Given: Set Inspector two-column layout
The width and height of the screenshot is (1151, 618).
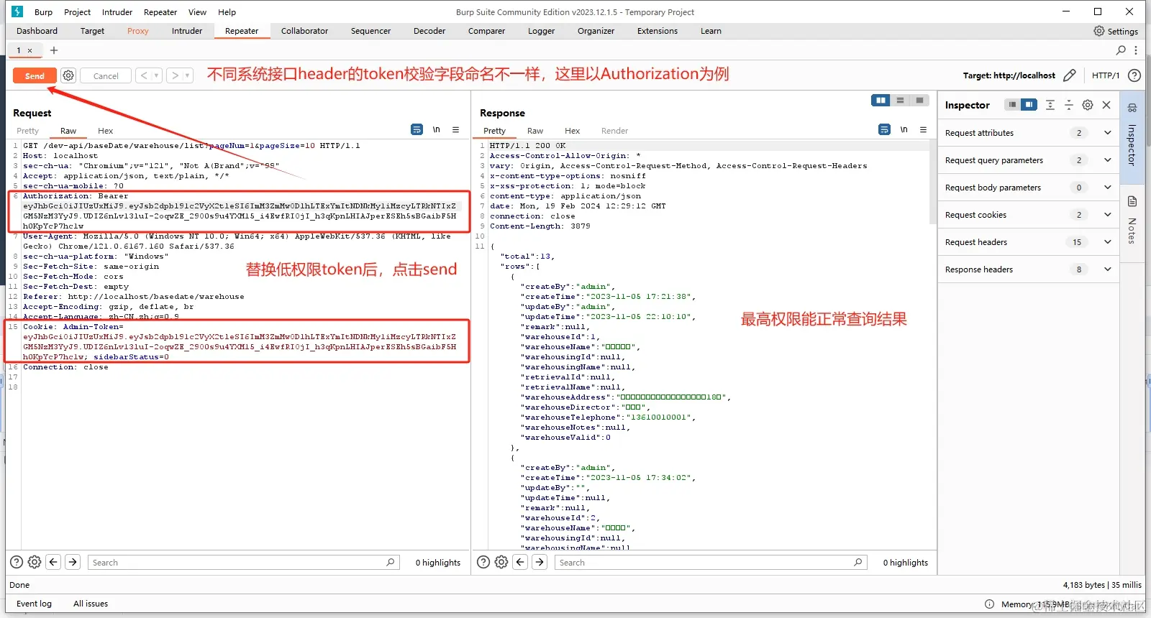Looking at the screenshot, I should (x=1029, y=105).
